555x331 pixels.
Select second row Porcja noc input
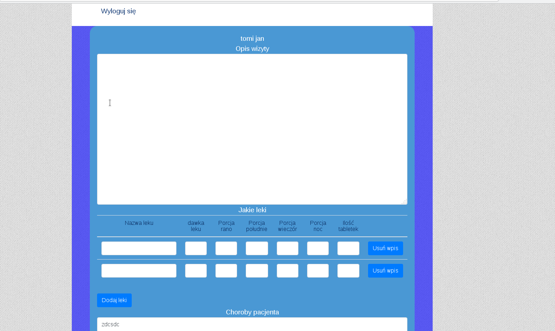click(x=318, y=271)
